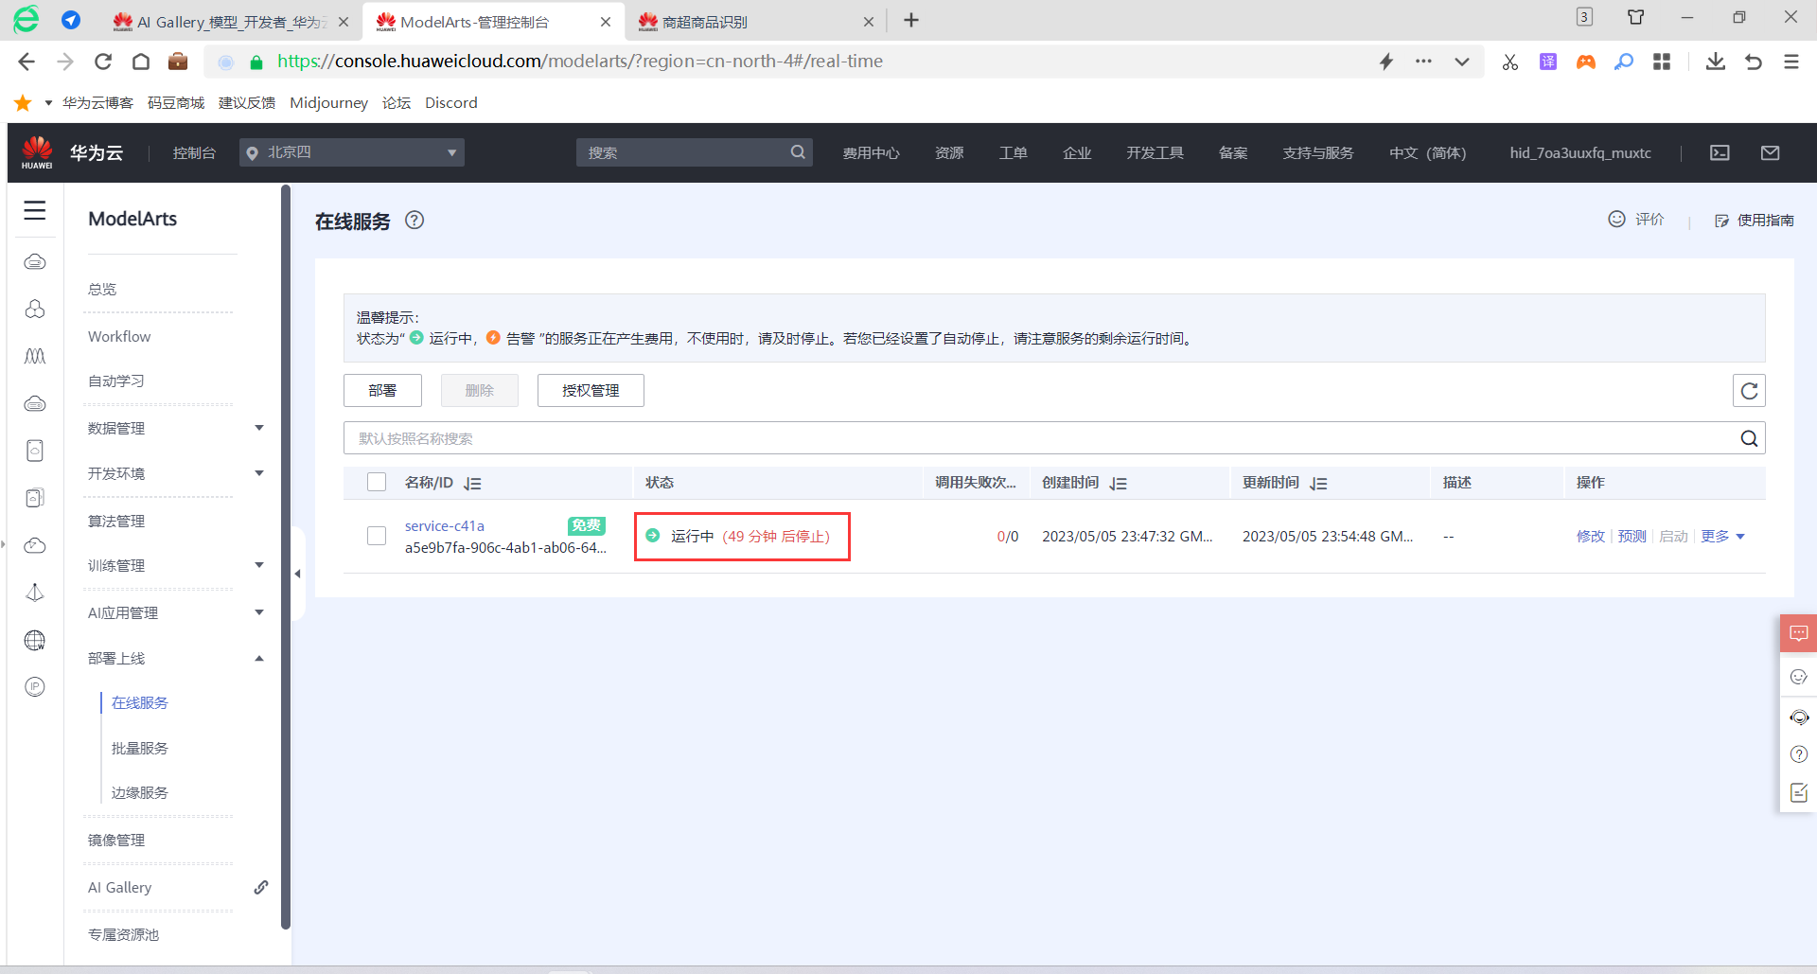Screen dimensions: 1817x974
Task: Open the Midjourney bookmark
Action: click(x=328, y=102)
